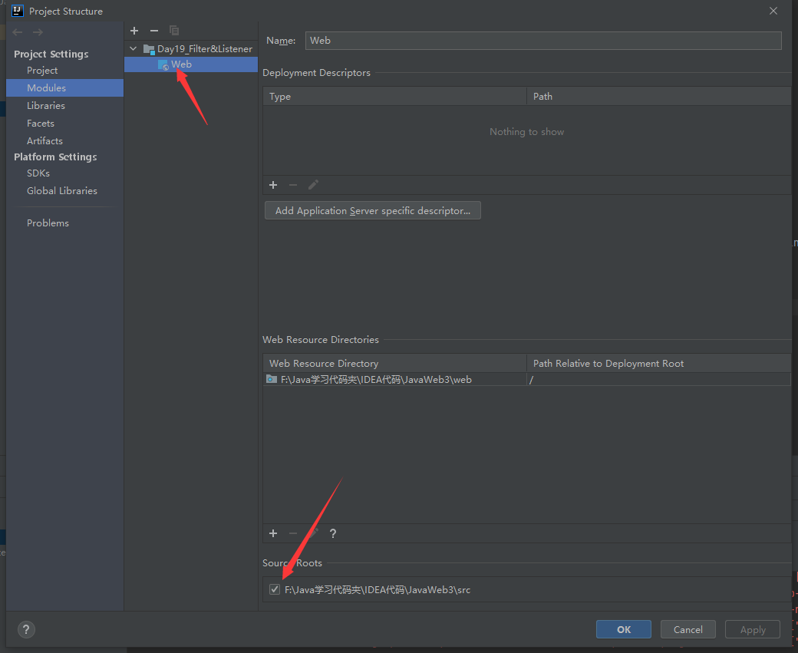Image resolution: width=798 pixels, height=653 pixels.
Task: Remove the web resource directory with the minus icon
Action: (x=293, y=533)
